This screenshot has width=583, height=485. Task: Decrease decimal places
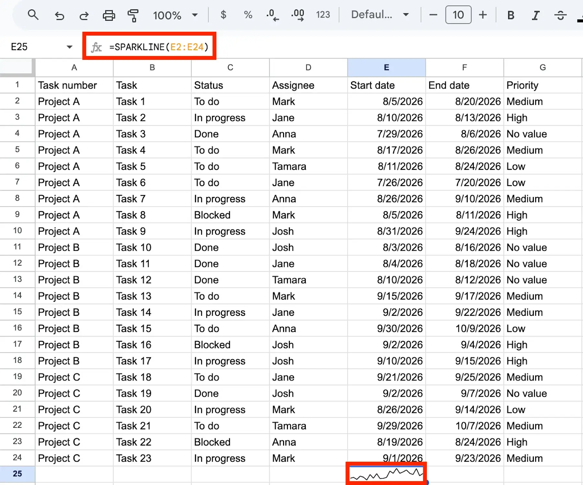[272, 15]
